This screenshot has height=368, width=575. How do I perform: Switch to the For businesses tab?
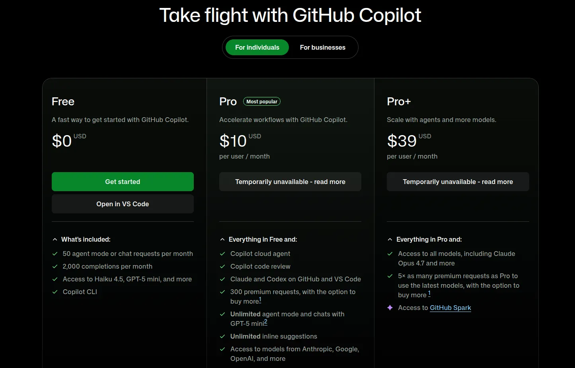tap(323, 47)
